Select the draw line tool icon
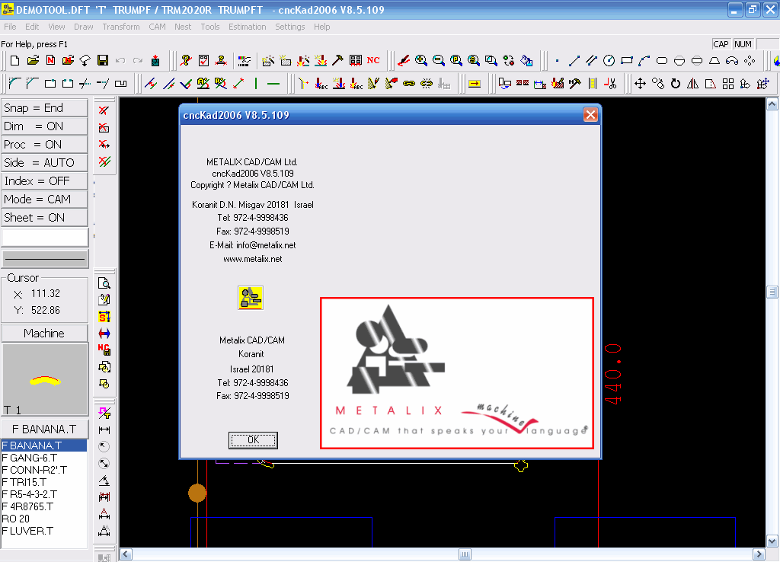 tap(574, 61)
